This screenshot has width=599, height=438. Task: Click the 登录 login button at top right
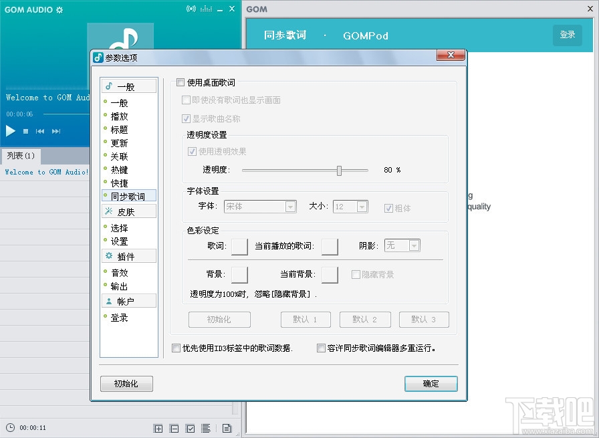pyautogui.click(x=567, y=35)
